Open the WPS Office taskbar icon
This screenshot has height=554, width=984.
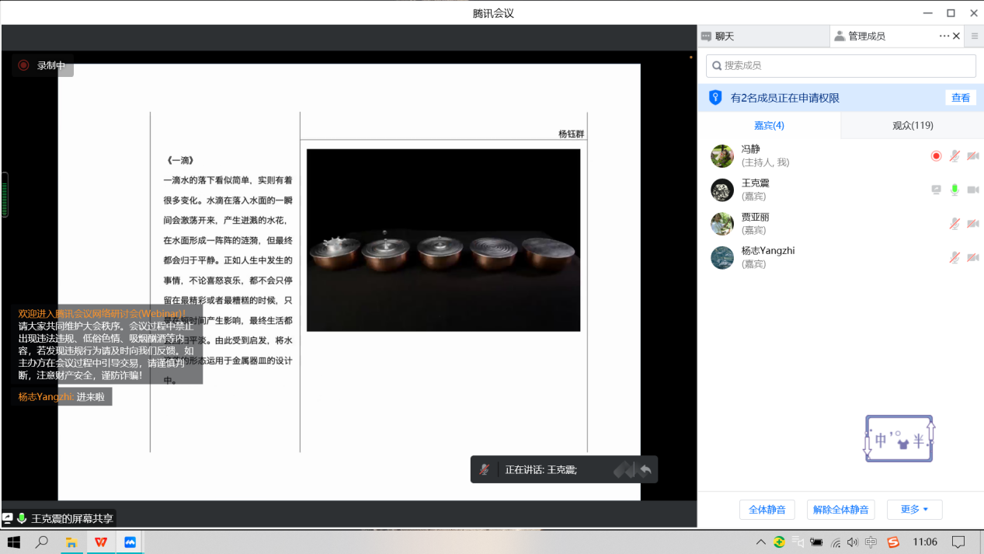(x=101, y=542)
